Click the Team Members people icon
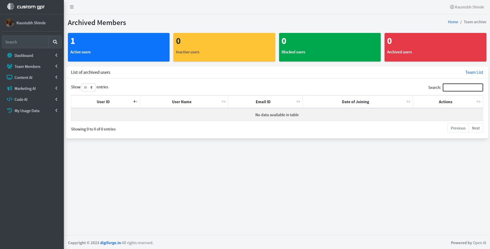Screen dimensions: 490x249 (x=9, y=66)
